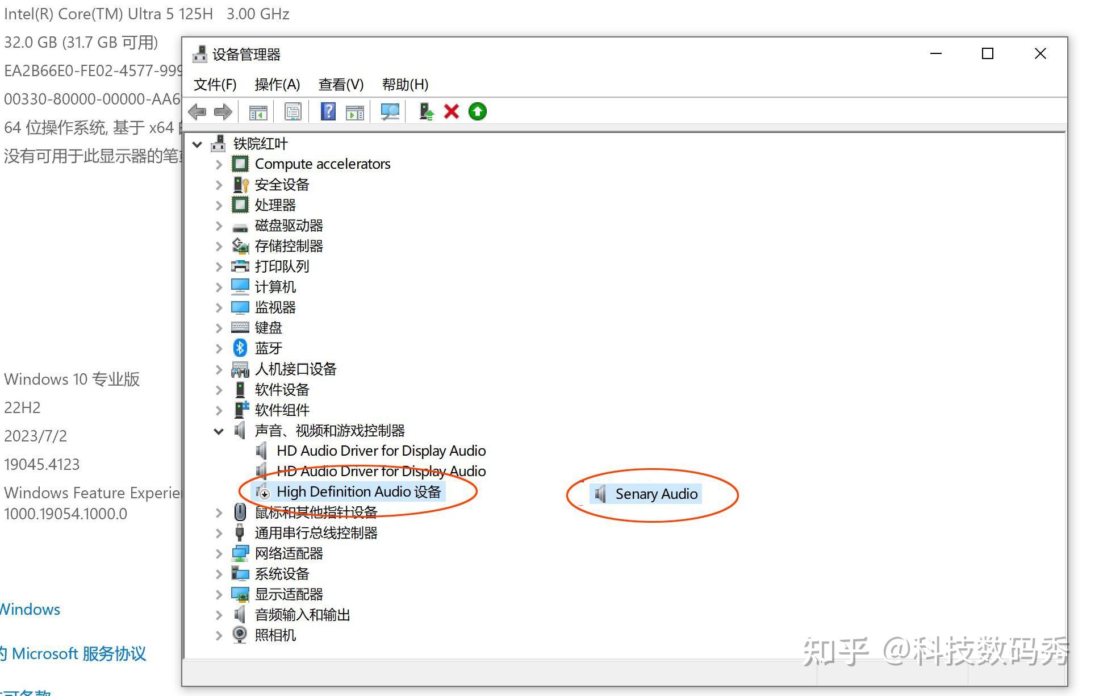Click the Update driver green arrow icon
Viewport: 1099px width, 696px height.
tap(477, 111)
